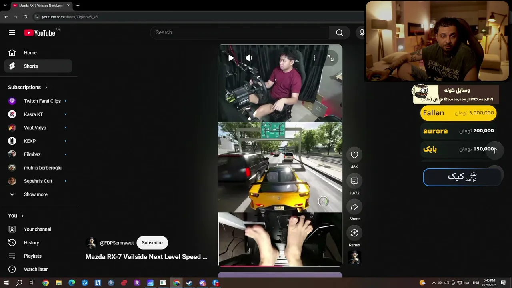Image resolution: width=512 pixels, height=288 pixels.
Task: Open watch History
Action: click(38, 242)
